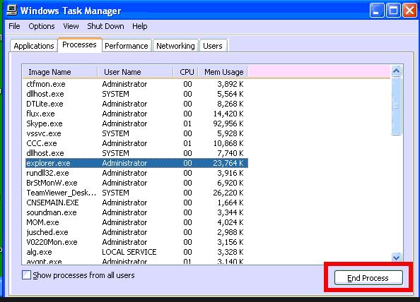This screenshot has height=302, width=420.
Task: Open the Options menu
Action: 42,26
